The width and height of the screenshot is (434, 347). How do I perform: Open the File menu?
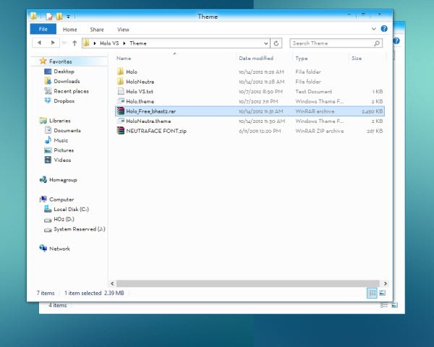(43, 30)
